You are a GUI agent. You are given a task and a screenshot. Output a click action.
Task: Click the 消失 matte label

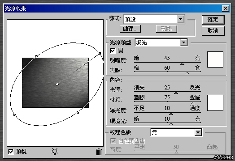point(139,88)
